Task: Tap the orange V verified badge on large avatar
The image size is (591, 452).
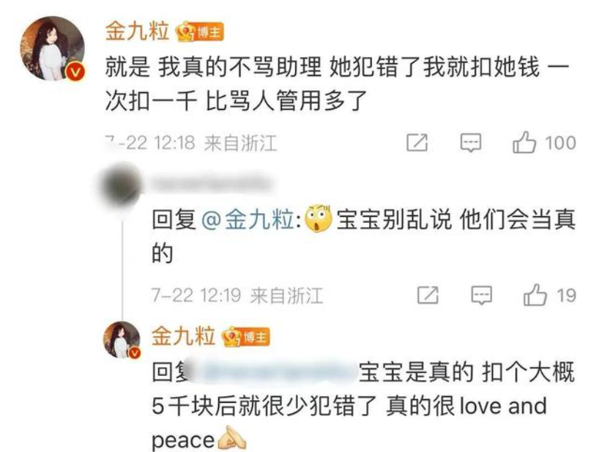Action: (x=75, y=71)
